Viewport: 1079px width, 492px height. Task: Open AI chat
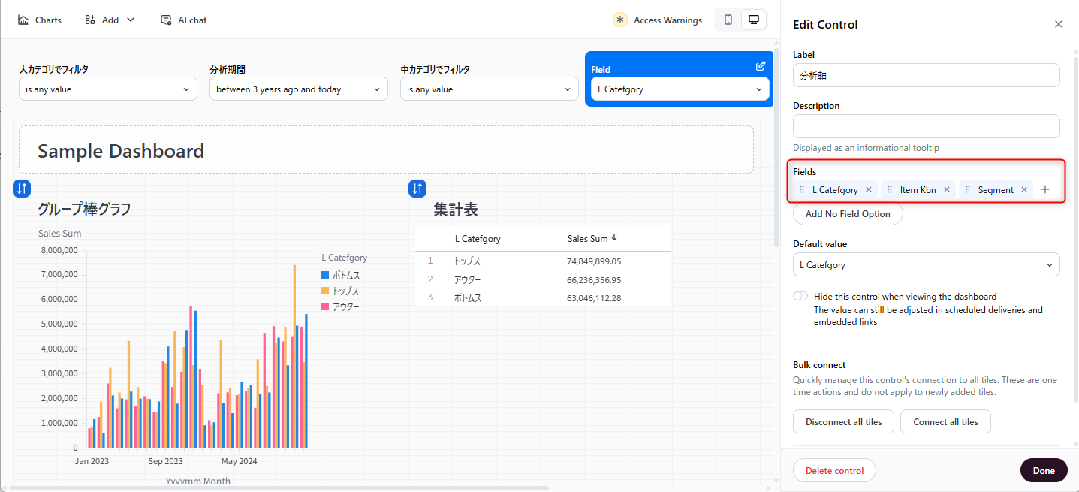184,20
